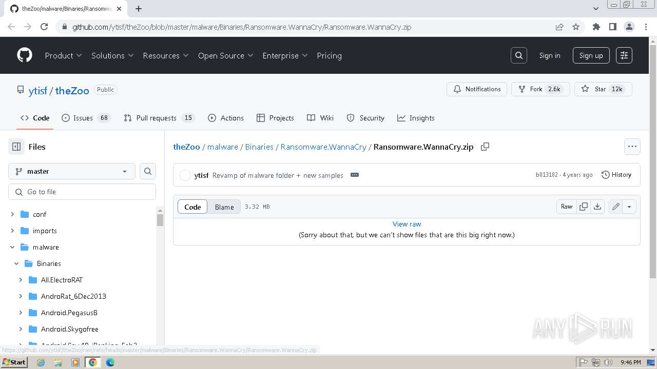Click in the Go to file field
The width and height of the screenshot is (657, 369).
click(x=82, y=192)
